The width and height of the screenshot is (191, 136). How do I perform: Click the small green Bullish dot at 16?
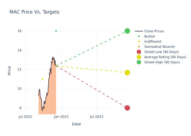click(x=56, y=31)
